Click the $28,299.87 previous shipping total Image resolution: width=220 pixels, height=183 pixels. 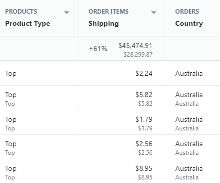pyautogui.click(x=138, y=55)
